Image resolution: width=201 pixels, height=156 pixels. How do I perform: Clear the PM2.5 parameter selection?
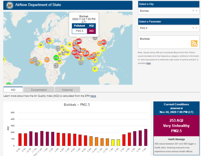pos(193,28)
